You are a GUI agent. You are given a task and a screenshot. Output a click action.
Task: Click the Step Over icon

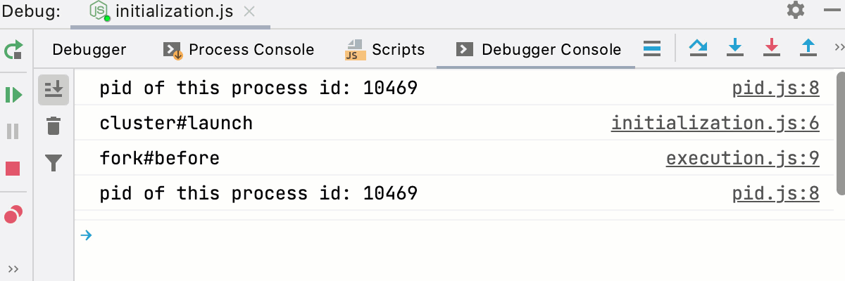(698, 48)
